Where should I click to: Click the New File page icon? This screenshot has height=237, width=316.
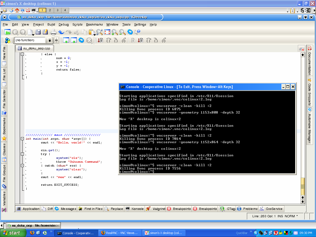(x=30, y=32)
